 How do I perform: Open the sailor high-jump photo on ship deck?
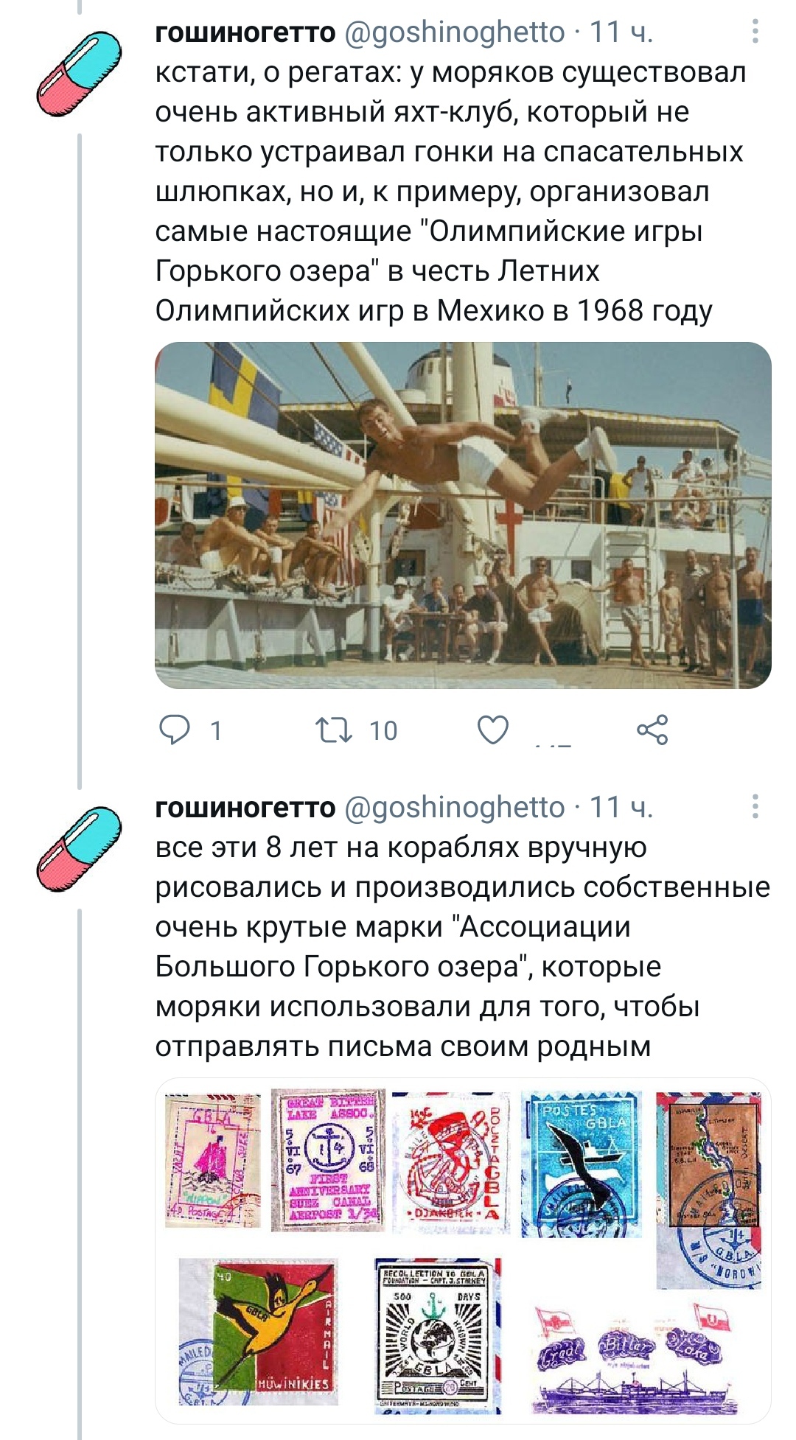pyautogui.click(x=463, y=515)
